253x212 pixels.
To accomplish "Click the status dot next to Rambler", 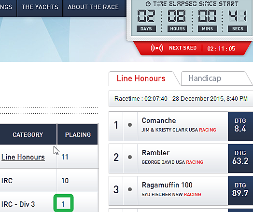I will tap(130, 157).
